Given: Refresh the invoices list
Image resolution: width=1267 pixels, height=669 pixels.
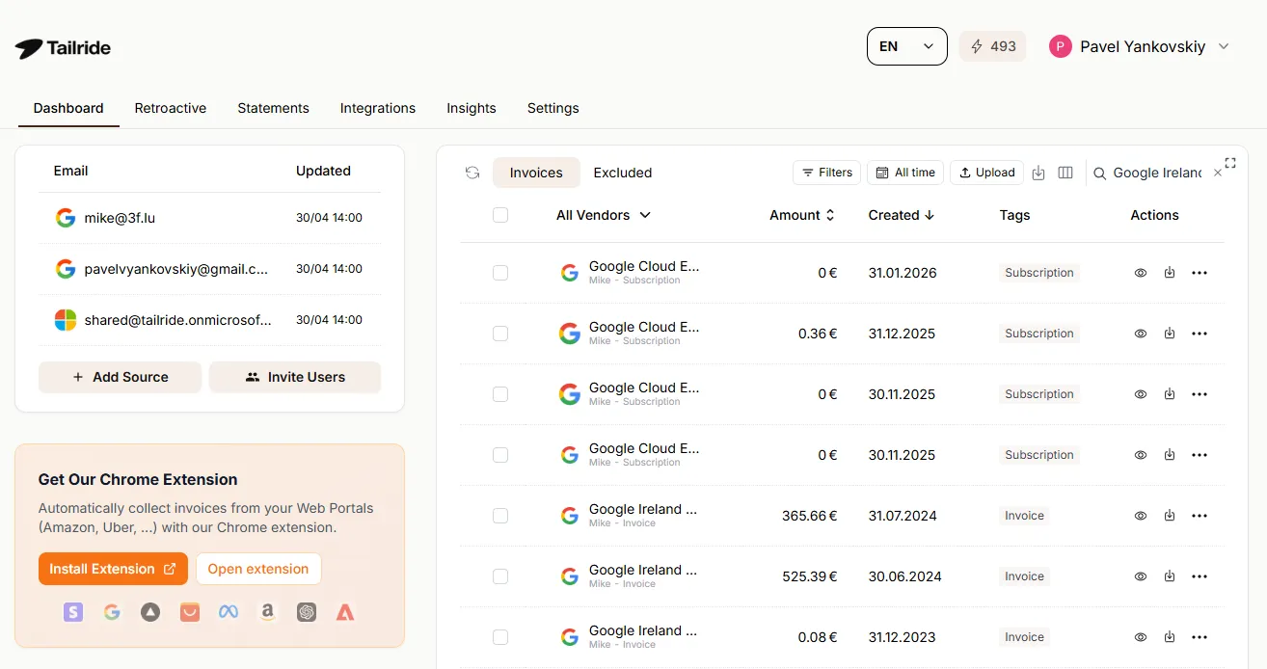Looking at the screenshot, I should (x=472, y=173).
